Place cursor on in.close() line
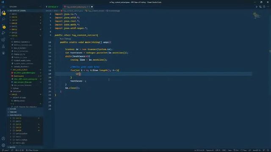 tap(72, 88)
